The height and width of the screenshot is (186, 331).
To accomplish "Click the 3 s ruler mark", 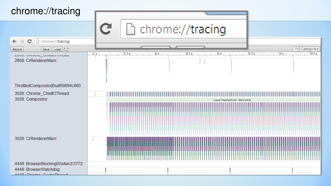I will pos(220,54).
